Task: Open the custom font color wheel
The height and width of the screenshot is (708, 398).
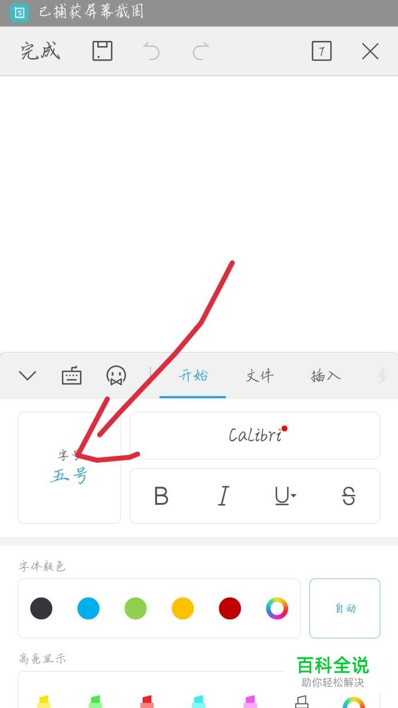Action: (277, 608)
